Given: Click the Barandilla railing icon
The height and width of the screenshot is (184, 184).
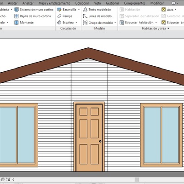Looking at the screenshot, I should 59,10.
